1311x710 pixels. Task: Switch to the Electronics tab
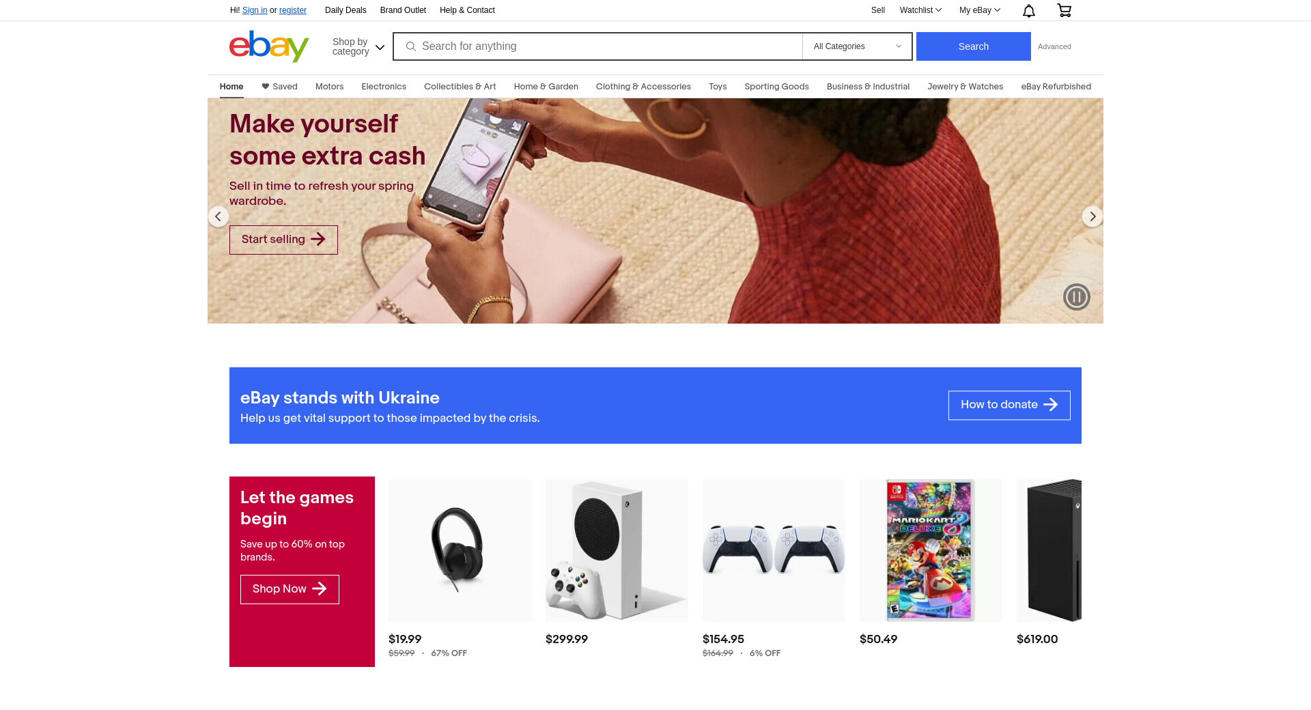click(384, 87)
